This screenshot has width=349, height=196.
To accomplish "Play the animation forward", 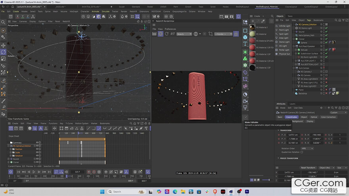I will tap(34, 172).
